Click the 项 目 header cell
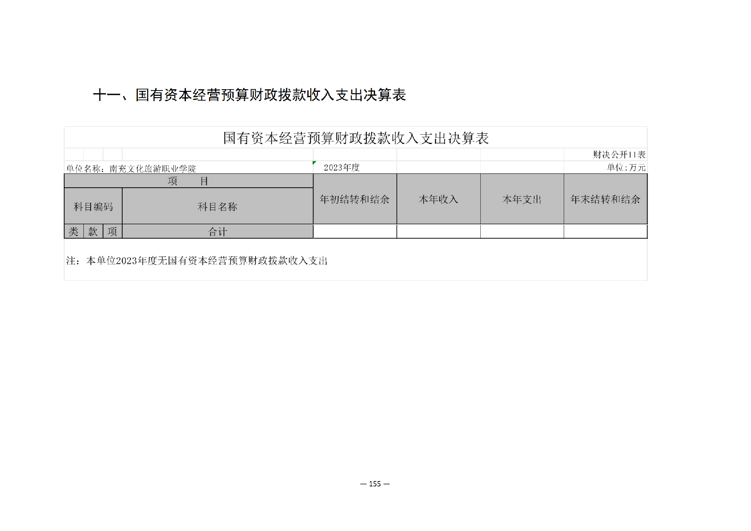Screen dimensions: 751x531 point(189,181)
